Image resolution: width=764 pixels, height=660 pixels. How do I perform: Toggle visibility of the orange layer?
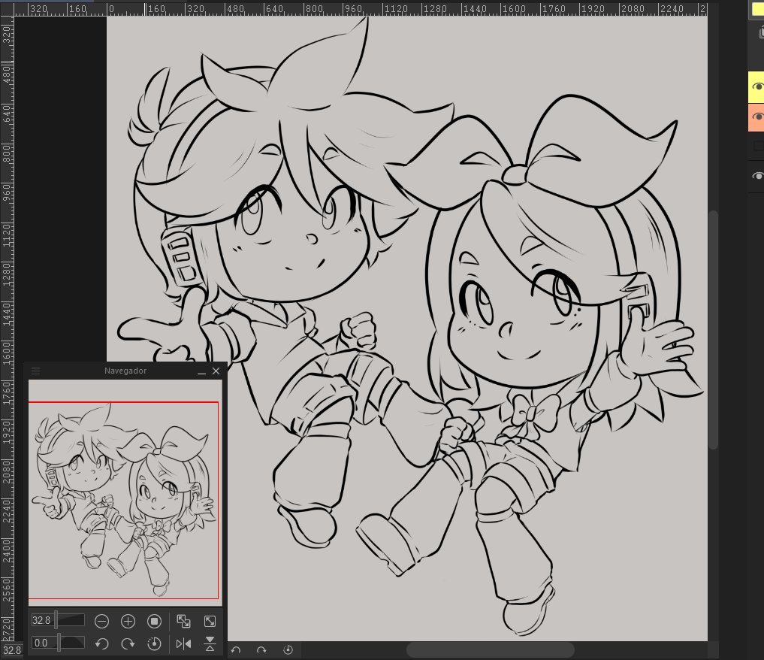[758, 117]
